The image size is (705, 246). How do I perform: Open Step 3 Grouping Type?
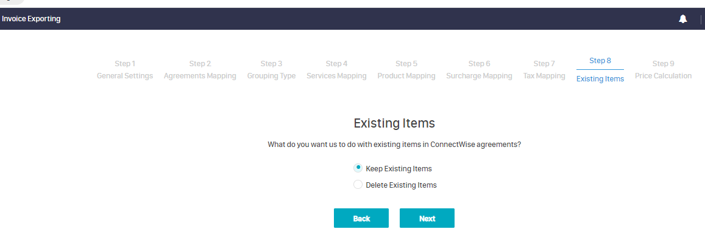click(271, 70)
